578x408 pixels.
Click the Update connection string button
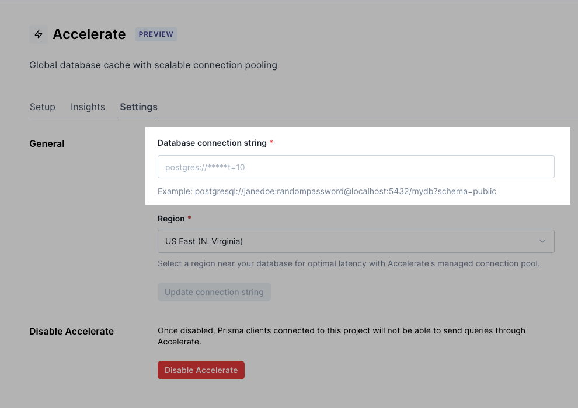(214, 291)
